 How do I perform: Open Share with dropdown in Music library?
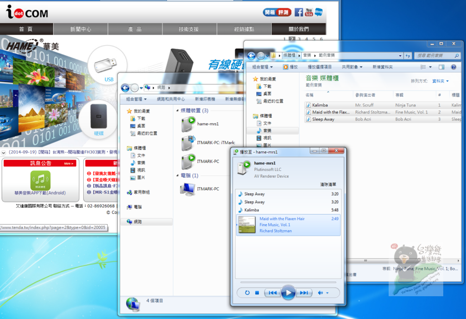[352, 67]
